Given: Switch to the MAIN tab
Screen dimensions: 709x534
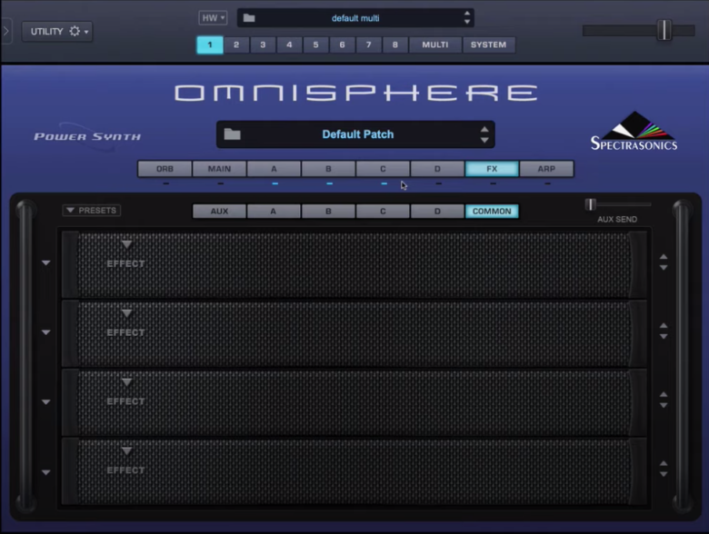Looking at the screenshot, I should point(219,169).
